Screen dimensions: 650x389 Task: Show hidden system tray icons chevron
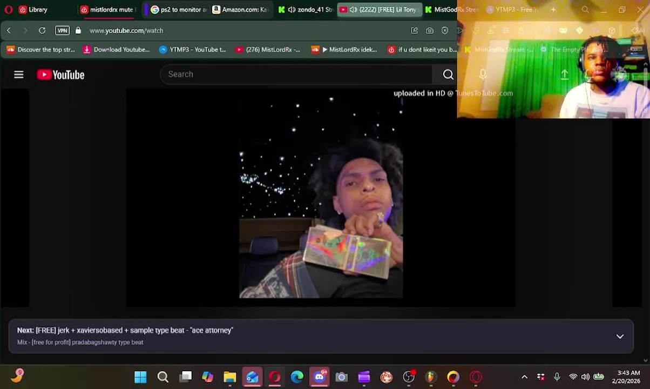(524, 377)
